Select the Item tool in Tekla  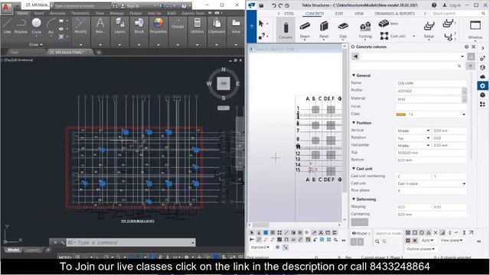point(388,24)
